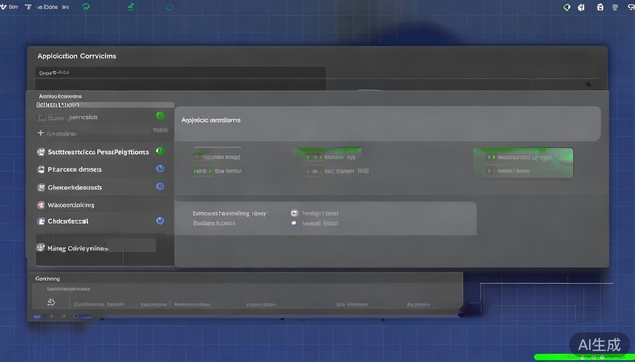Viewport: 635px width, 362px height.
Task: Click the blue toggle beside "Gherceekdeasssts"
Action: coord(160,187)
